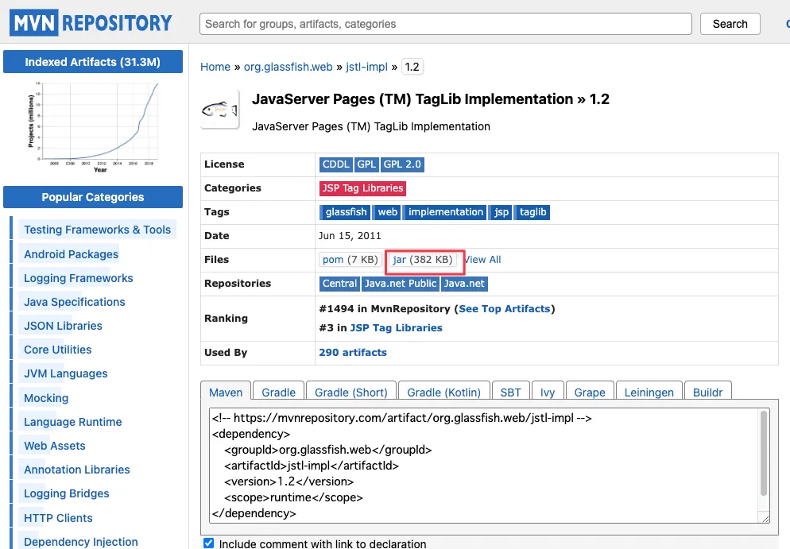Viewport: 790px width, 549px height.
Task: Click the Popular Categories header
Action: click(x=93, y=197)
